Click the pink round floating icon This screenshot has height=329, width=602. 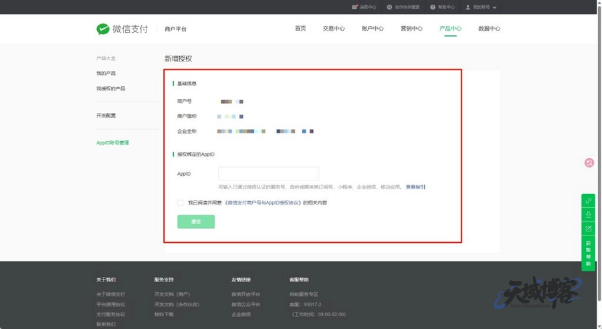(589, 162)
